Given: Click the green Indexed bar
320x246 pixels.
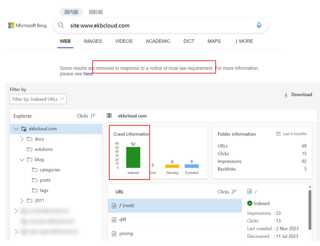Looking at the screenshot, I should pyautogui.click(x=133, y=157).
